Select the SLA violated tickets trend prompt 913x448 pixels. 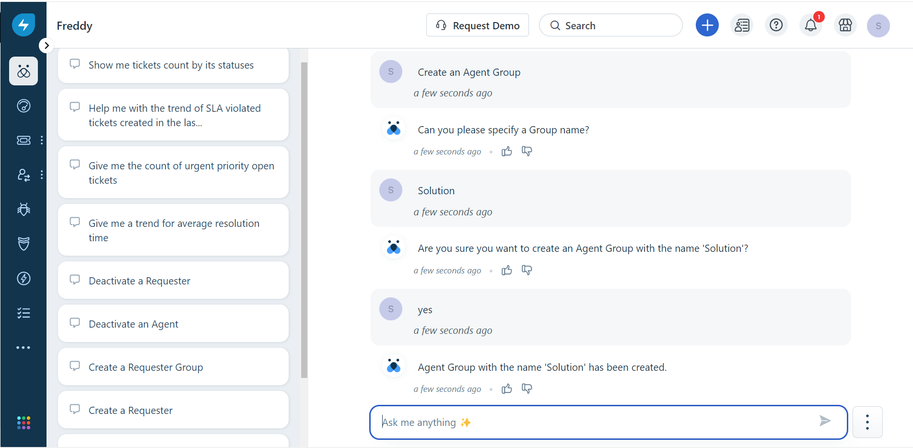(x=173, y=115)
